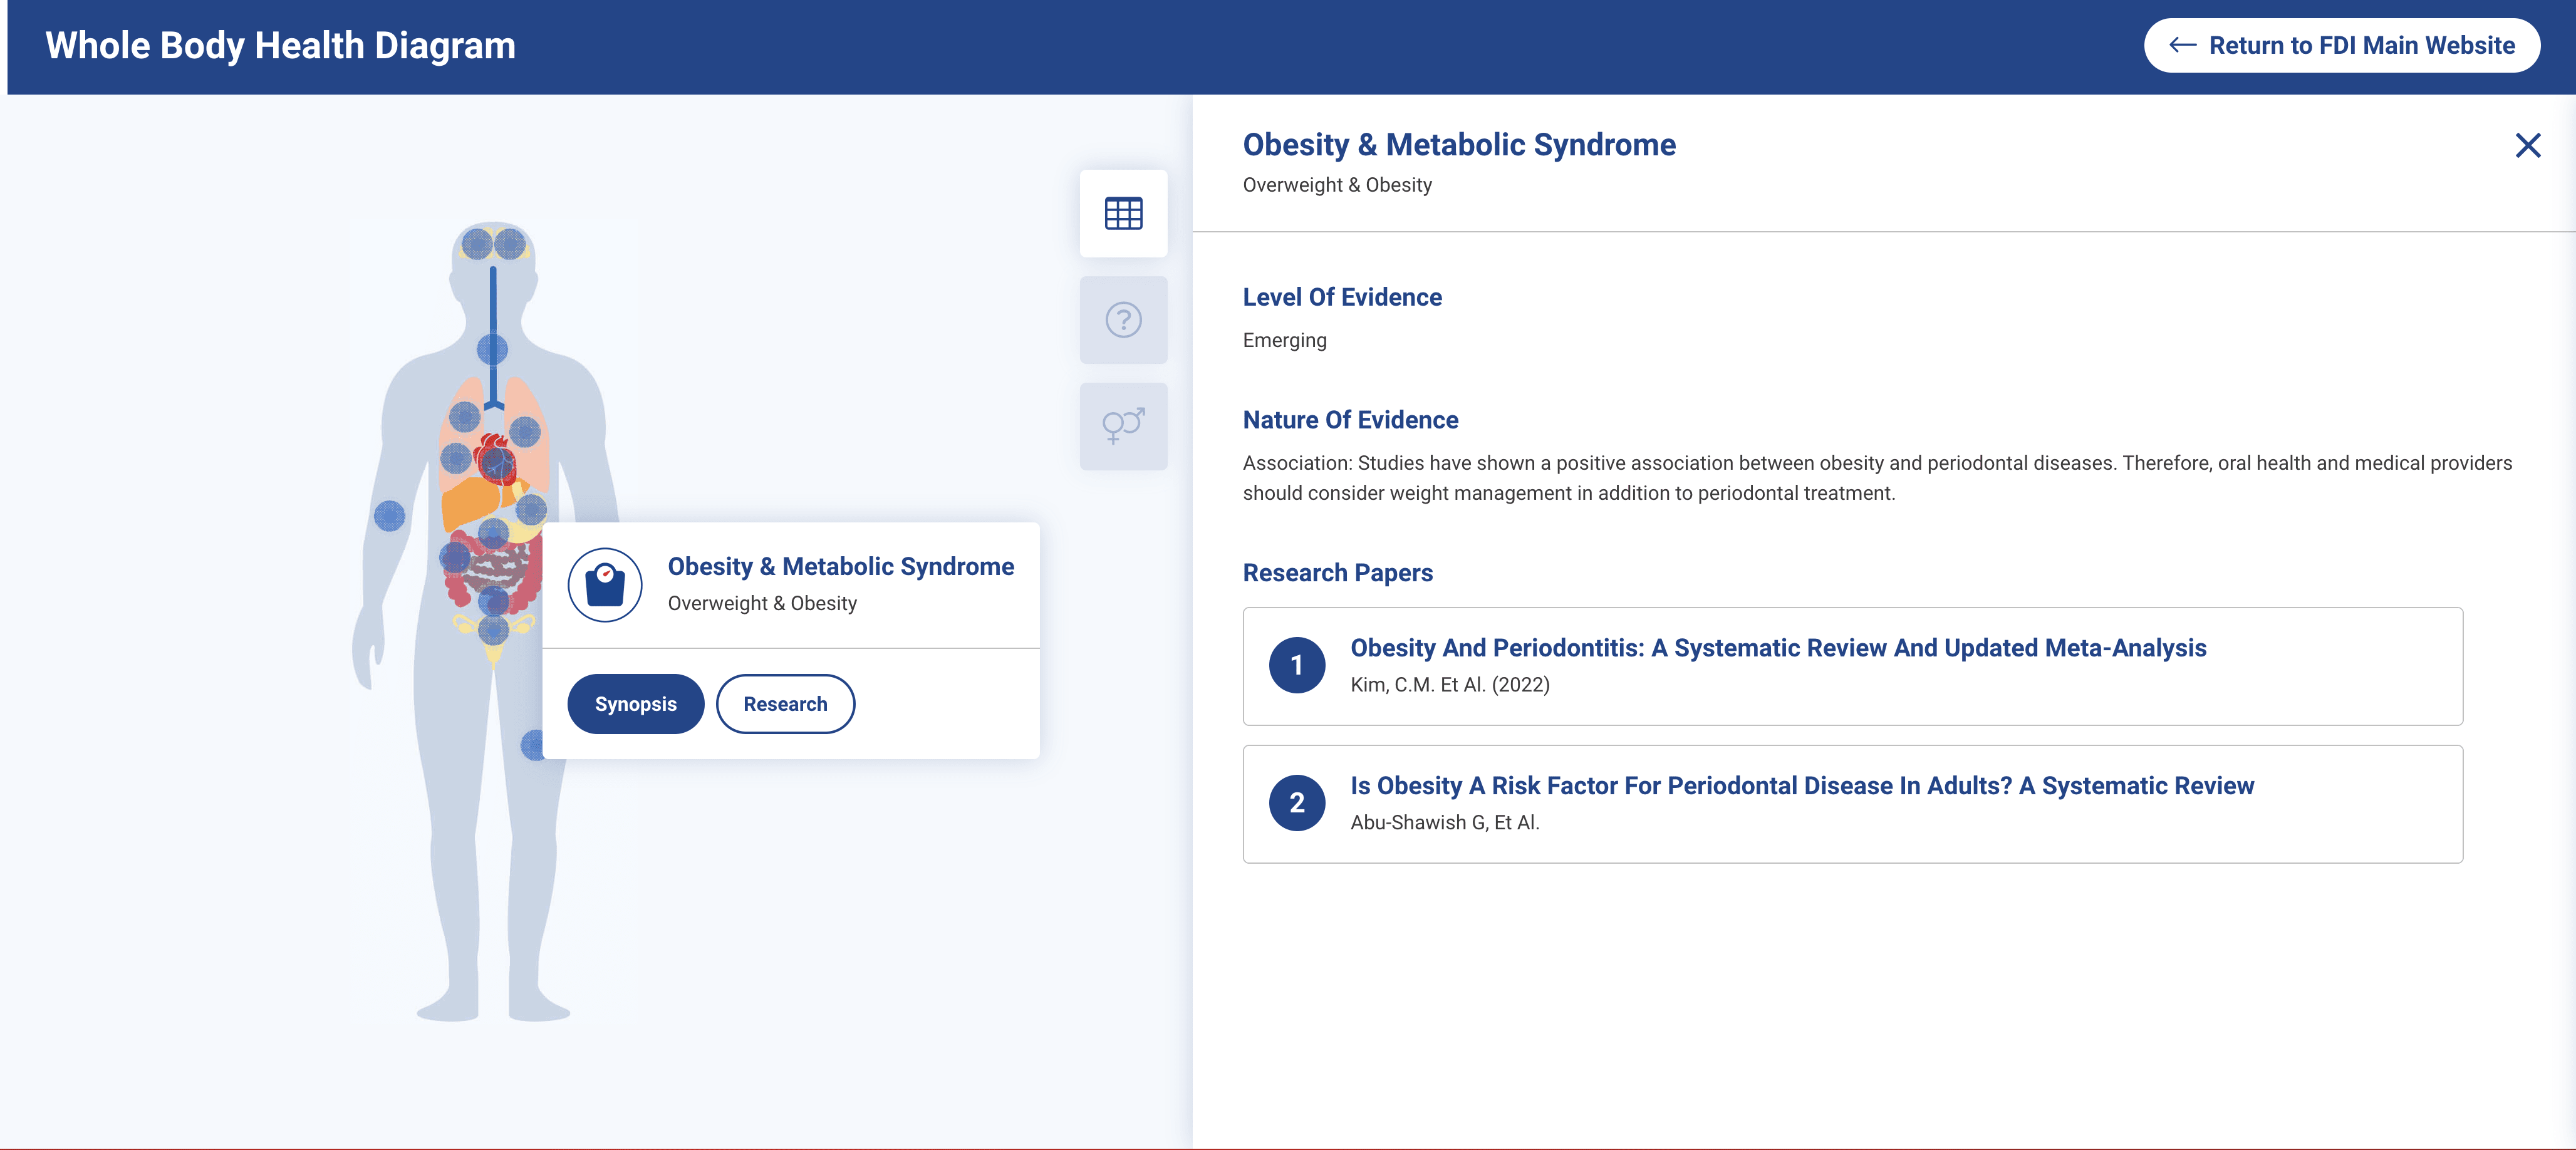
Task: Open the Research button in popup
Action: coord(785,704)
